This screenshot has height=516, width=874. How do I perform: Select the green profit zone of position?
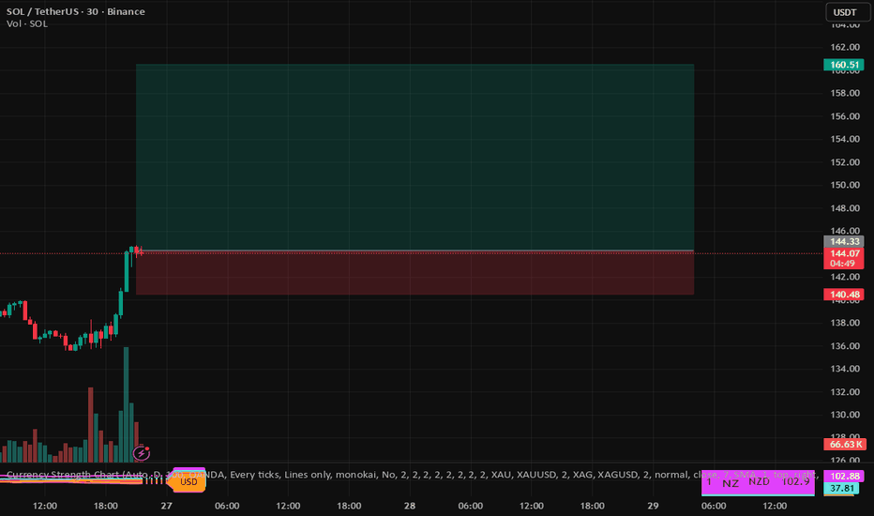414,157
